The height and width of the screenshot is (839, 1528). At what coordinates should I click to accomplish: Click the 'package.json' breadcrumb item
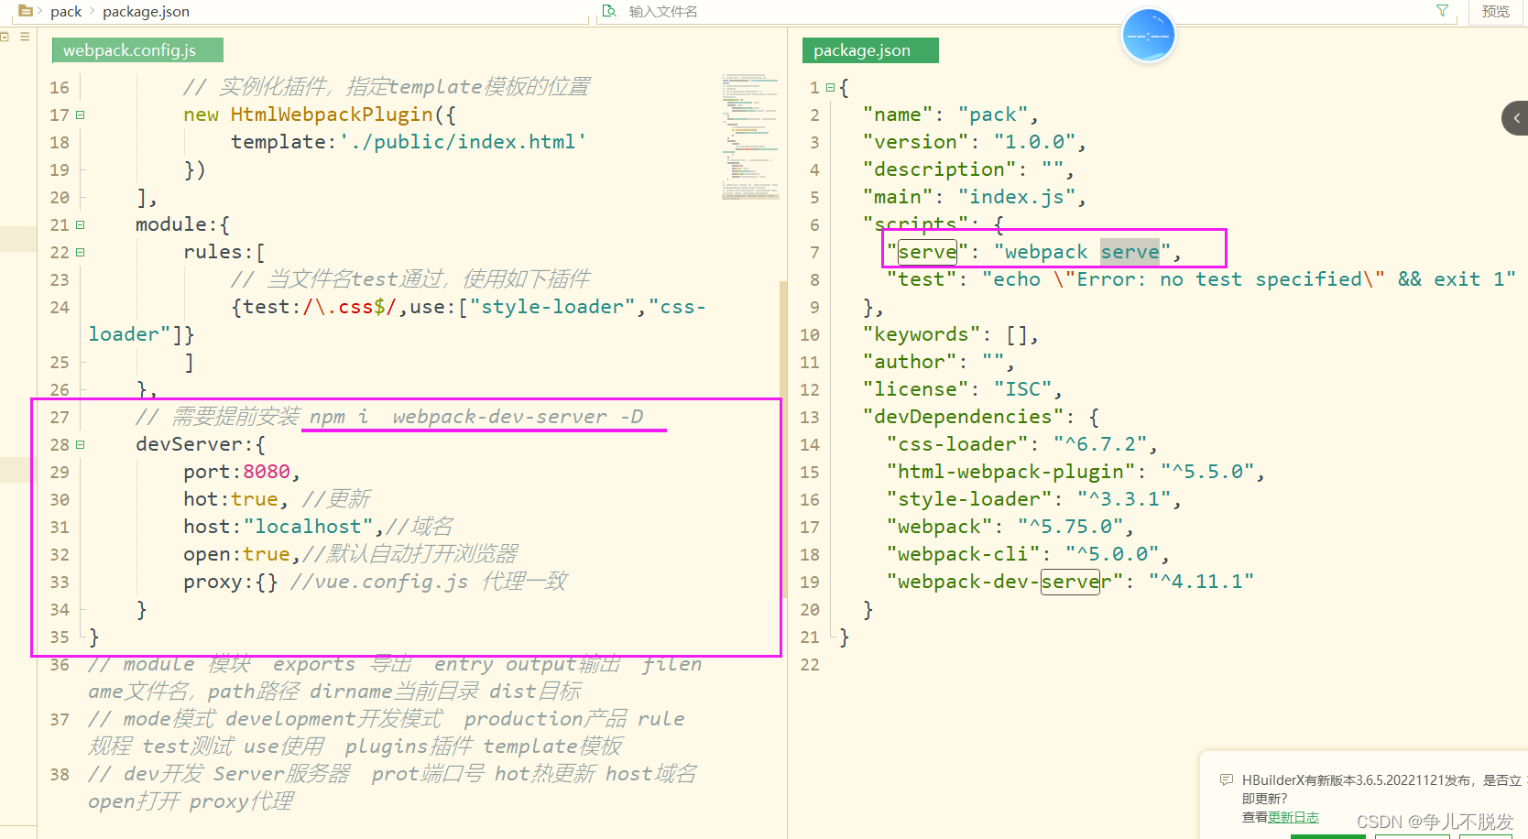(147, 11)
